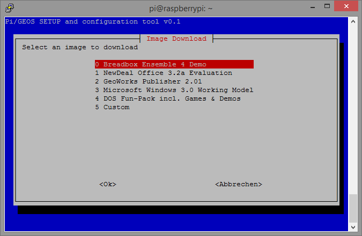Viewport: 362px width, 236px height.
Task: Select Microsoft Windows 3.0 Working Model
Action: point(174,90)
